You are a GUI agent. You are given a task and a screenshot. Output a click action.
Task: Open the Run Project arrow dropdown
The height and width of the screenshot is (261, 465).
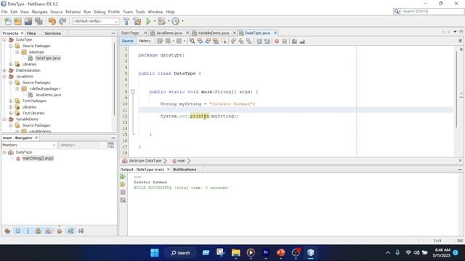(154, 21)
